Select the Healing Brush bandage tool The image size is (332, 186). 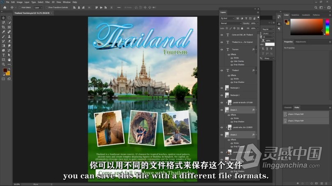pos(9,32)
